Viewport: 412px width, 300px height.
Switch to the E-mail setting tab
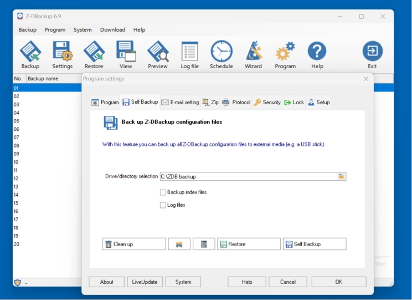click(181, 103)
